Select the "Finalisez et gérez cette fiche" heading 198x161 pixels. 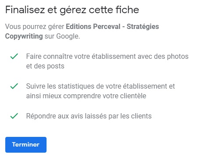click(72, 10)
